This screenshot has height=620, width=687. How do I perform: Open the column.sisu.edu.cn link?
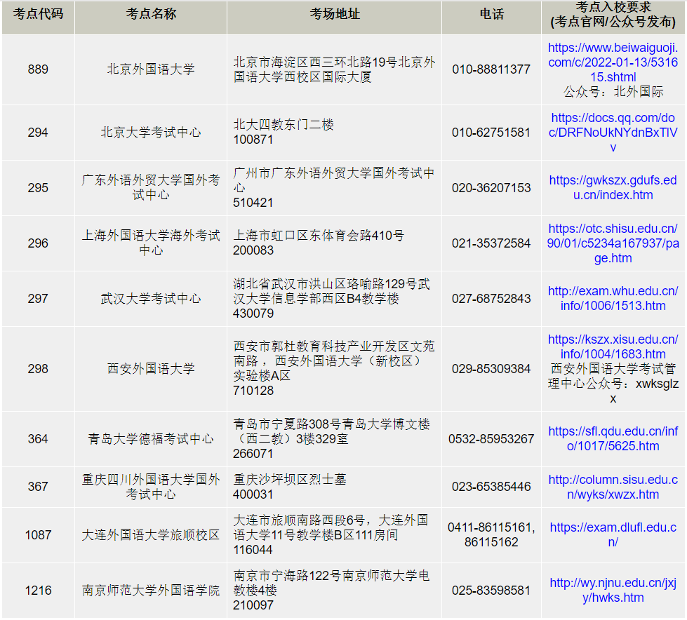[x=613, y=487]
